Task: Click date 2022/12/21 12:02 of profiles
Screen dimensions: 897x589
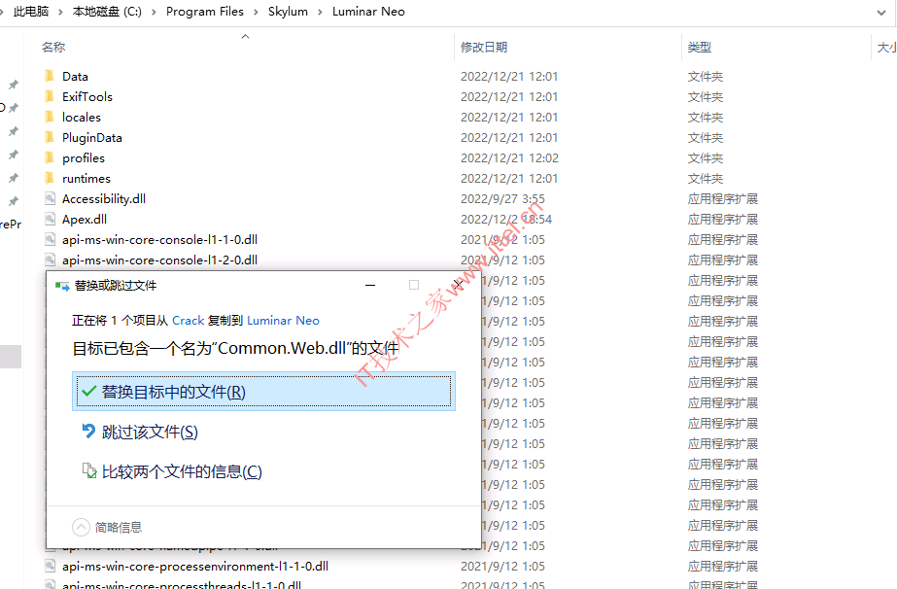Action: (509, 158)
